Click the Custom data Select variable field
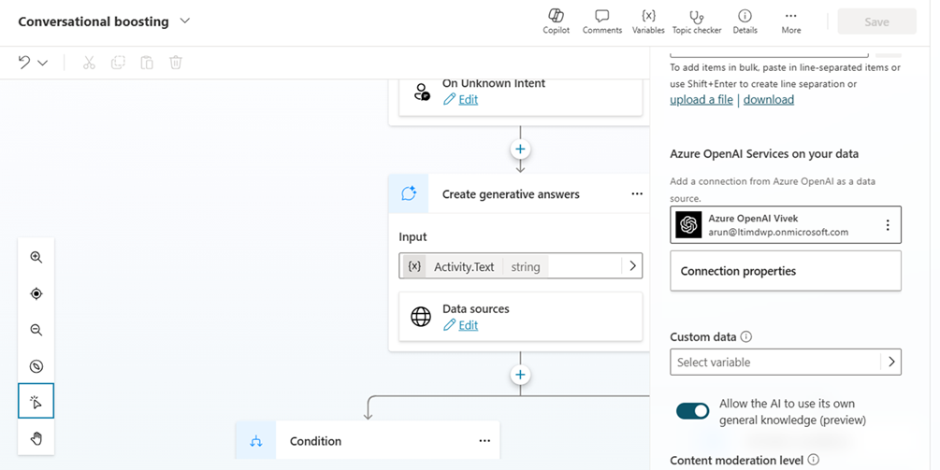940x470 pixels. (774, 362)
